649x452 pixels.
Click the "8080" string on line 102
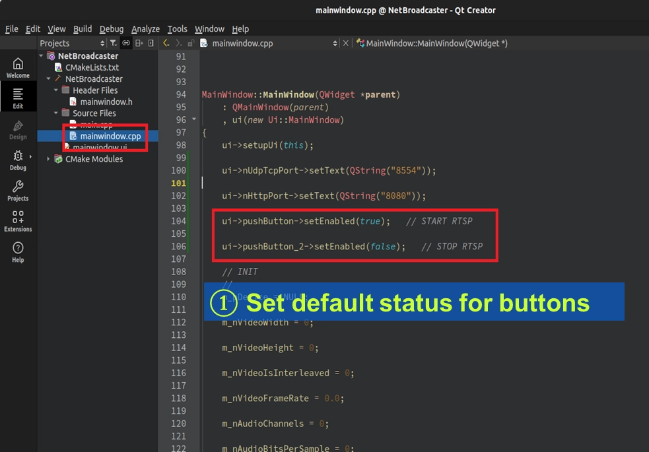[x=395, y=195]
